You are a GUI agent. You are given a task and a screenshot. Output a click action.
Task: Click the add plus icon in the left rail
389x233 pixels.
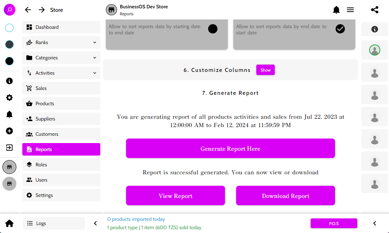tap(9, 131)
